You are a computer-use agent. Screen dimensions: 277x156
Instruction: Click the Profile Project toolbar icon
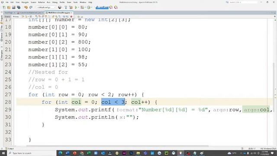coord(89,7)
